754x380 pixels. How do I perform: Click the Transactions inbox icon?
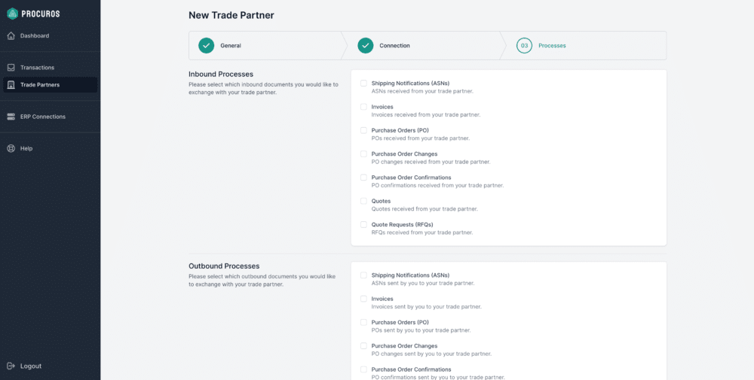[x=11, y=68]
